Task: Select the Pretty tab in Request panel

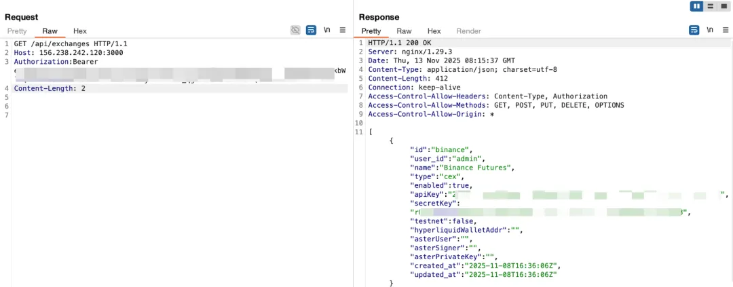Action: click(x=17, y=31)
